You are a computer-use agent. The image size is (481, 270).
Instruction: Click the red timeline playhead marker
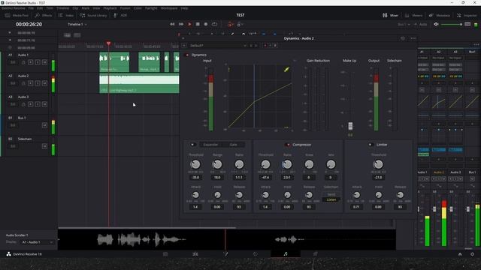point(108,43)
